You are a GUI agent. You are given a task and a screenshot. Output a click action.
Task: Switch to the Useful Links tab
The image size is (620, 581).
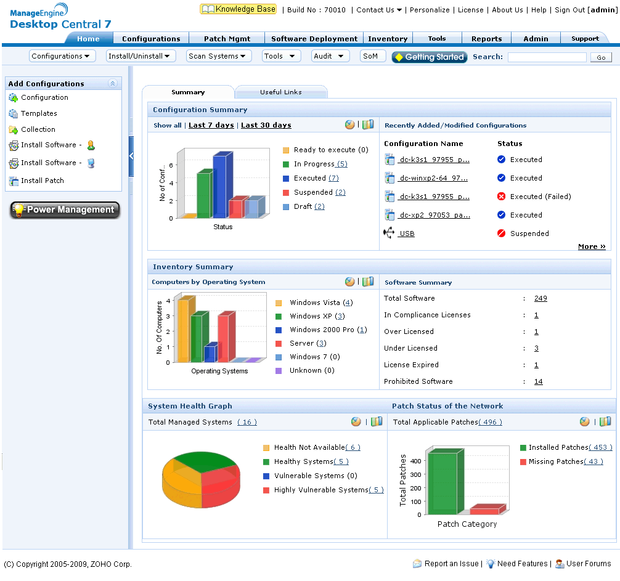281,92
